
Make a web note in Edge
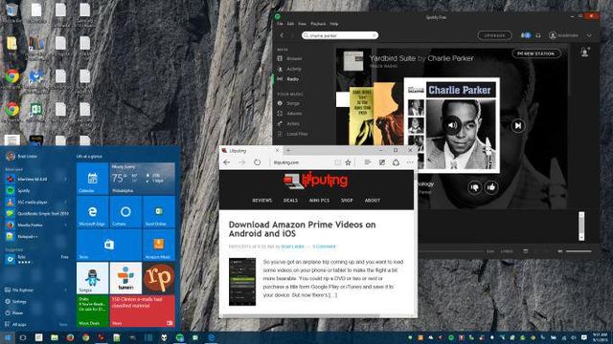tap(381, 162)
